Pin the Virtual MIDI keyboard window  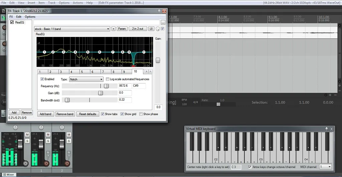coord(327,129)
